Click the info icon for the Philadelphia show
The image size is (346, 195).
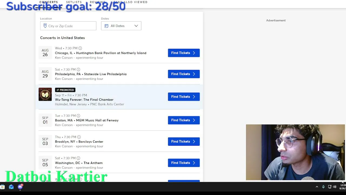[79, 69]
